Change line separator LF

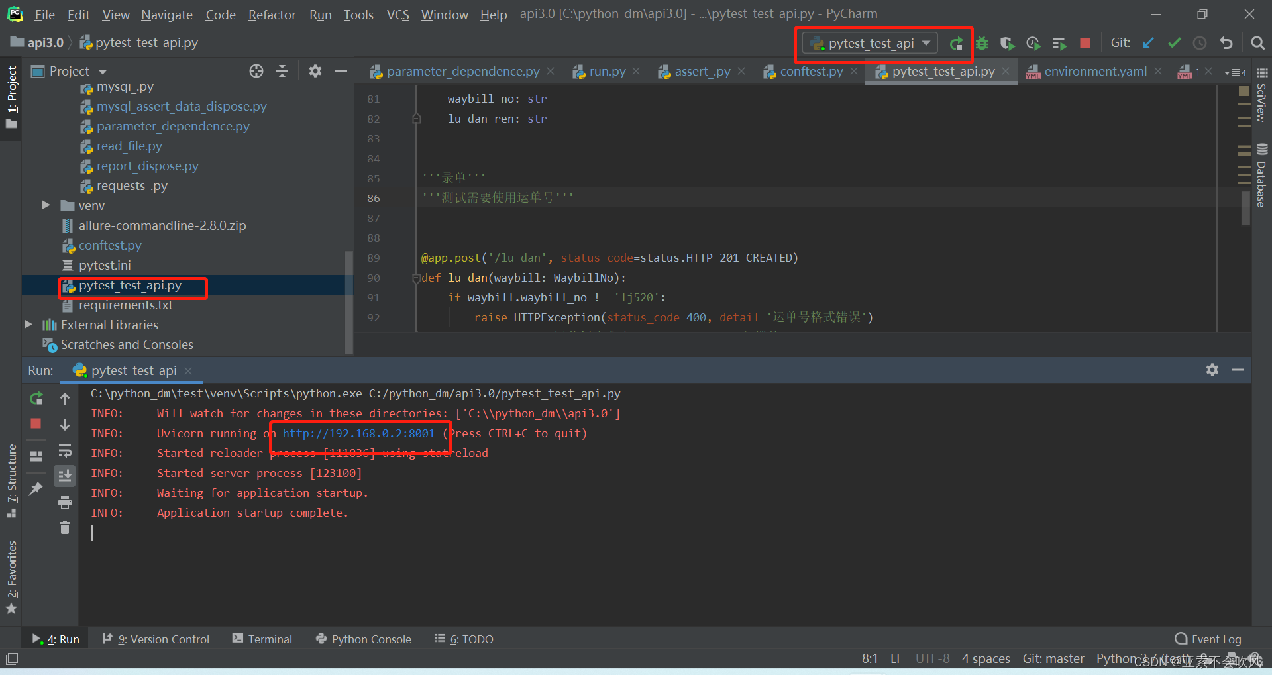click(x=896, y=658)
